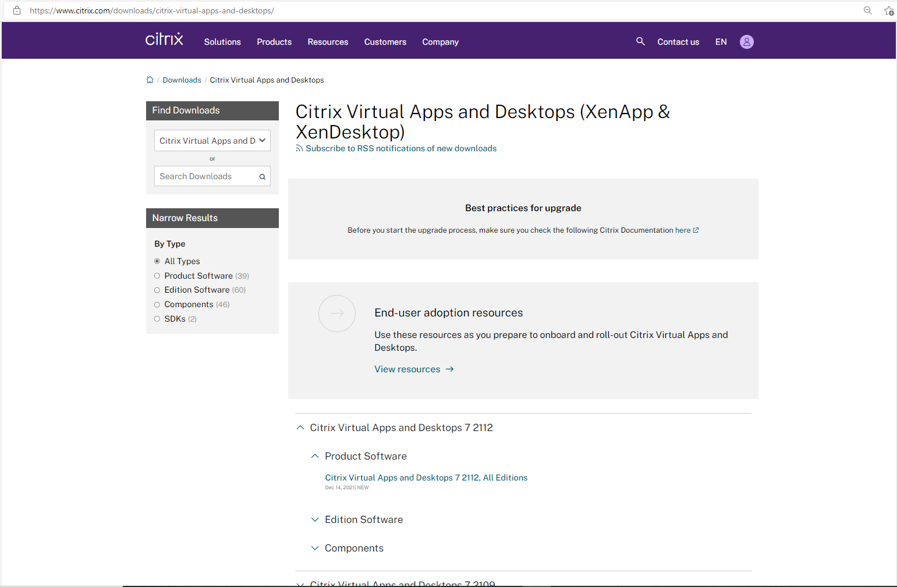The width and height of the screenshot is (897, 587).
Task: Open Citrix Virtual Apps 7 2112 All Editions
Action: click(x=426, y=478)
